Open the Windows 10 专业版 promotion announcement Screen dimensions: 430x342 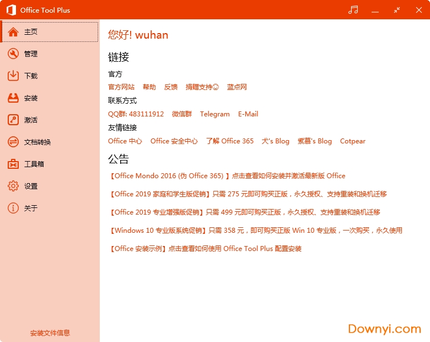coord(256,231)
